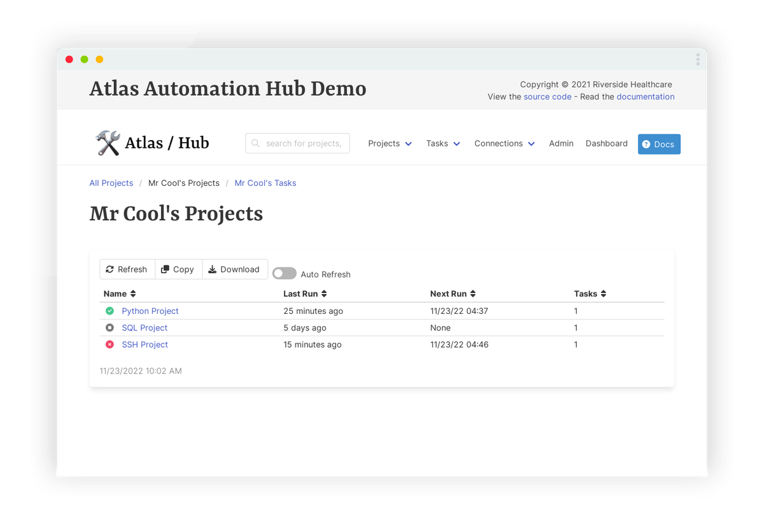
Task: Sort projects by Next Run column
Action: [x=453, y=294]
